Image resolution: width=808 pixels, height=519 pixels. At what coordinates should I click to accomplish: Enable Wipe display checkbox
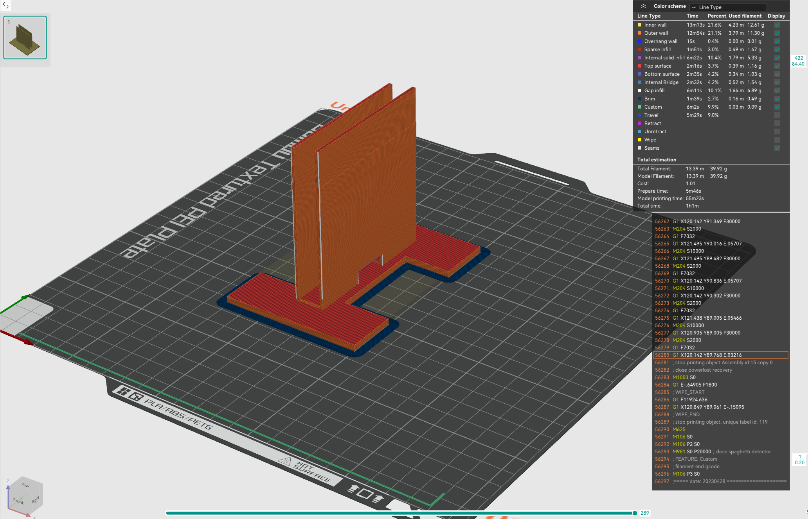777,140
